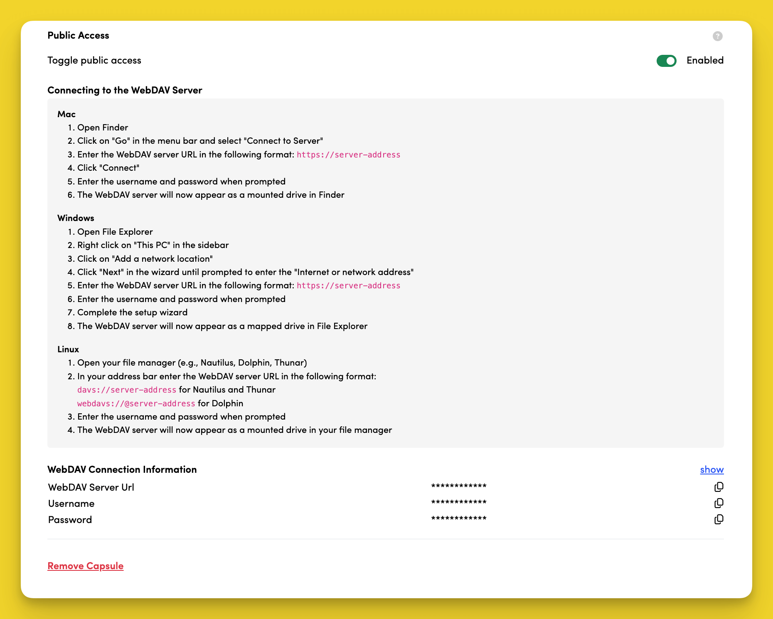Click the show link to reveal credentials

pyautogui.click(x=711, y=469)
